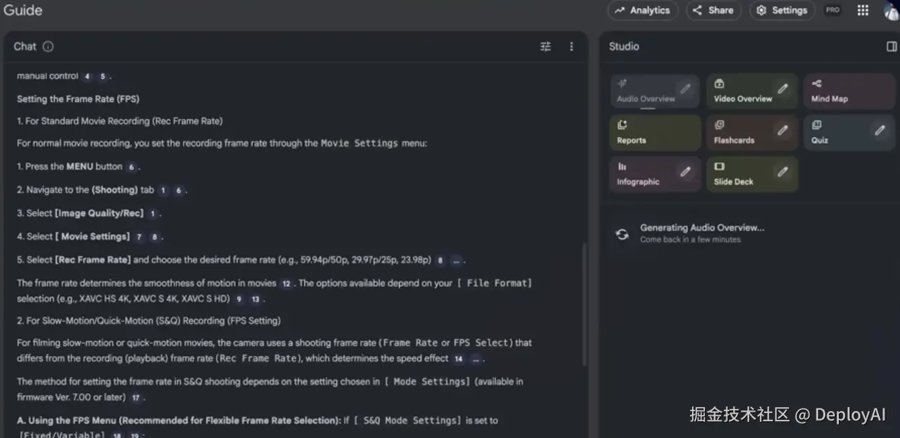
Task: Open the Quiz card
Action: click(x=849, y=133)
